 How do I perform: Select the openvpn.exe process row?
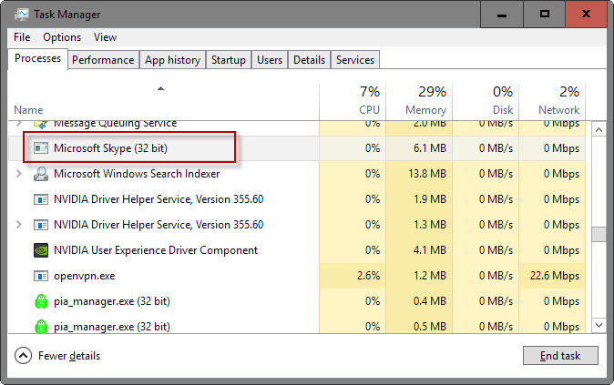point(297,276)
